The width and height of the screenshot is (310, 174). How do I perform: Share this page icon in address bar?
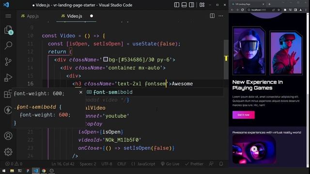(273, 10)
